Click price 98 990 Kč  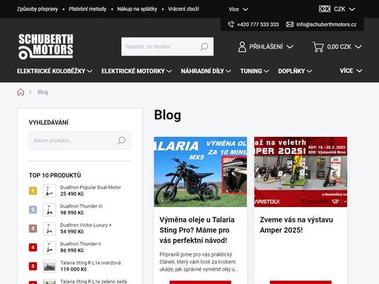click(x=72, y=213)
